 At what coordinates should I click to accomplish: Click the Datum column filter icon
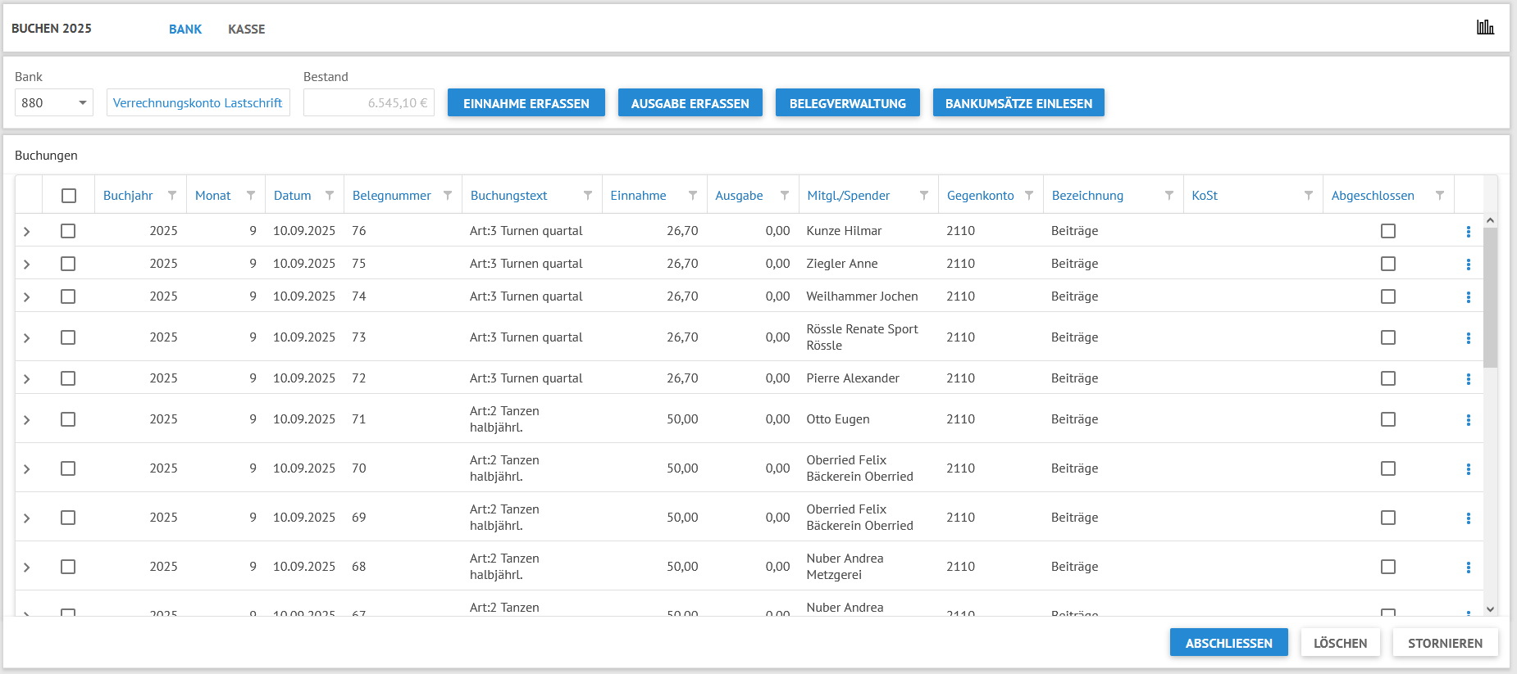pos(330,196)
